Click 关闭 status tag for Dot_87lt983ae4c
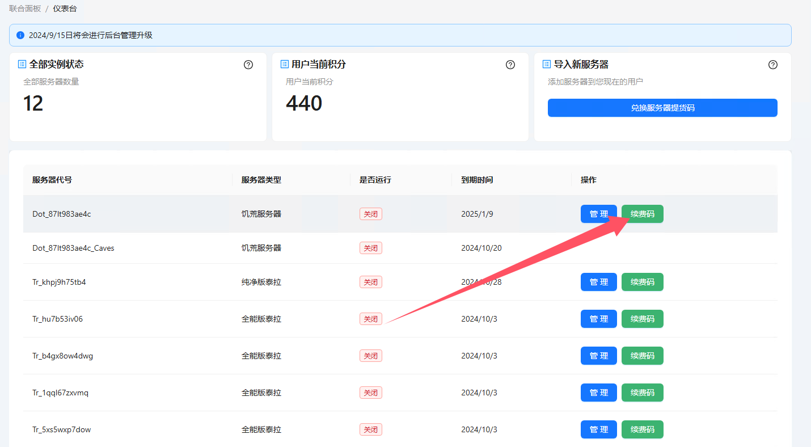811x447 pixels. pyautogui.click(x=371, y=214)
